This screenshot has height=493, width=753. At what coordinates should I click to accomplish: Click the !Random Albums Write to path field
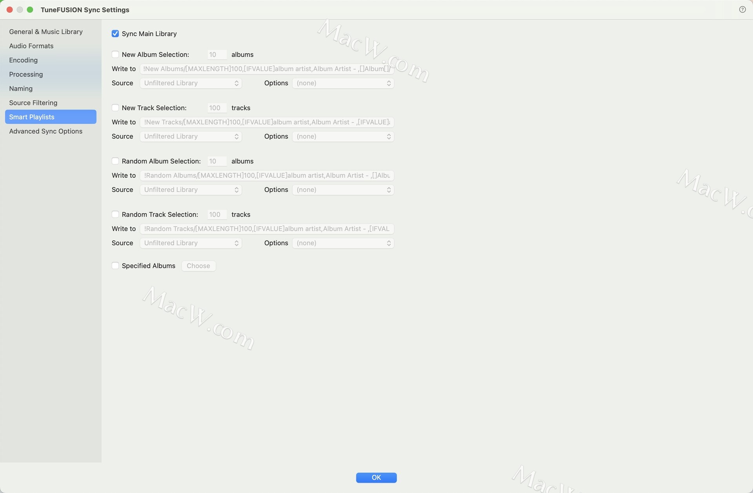click(x=267, y=176)
